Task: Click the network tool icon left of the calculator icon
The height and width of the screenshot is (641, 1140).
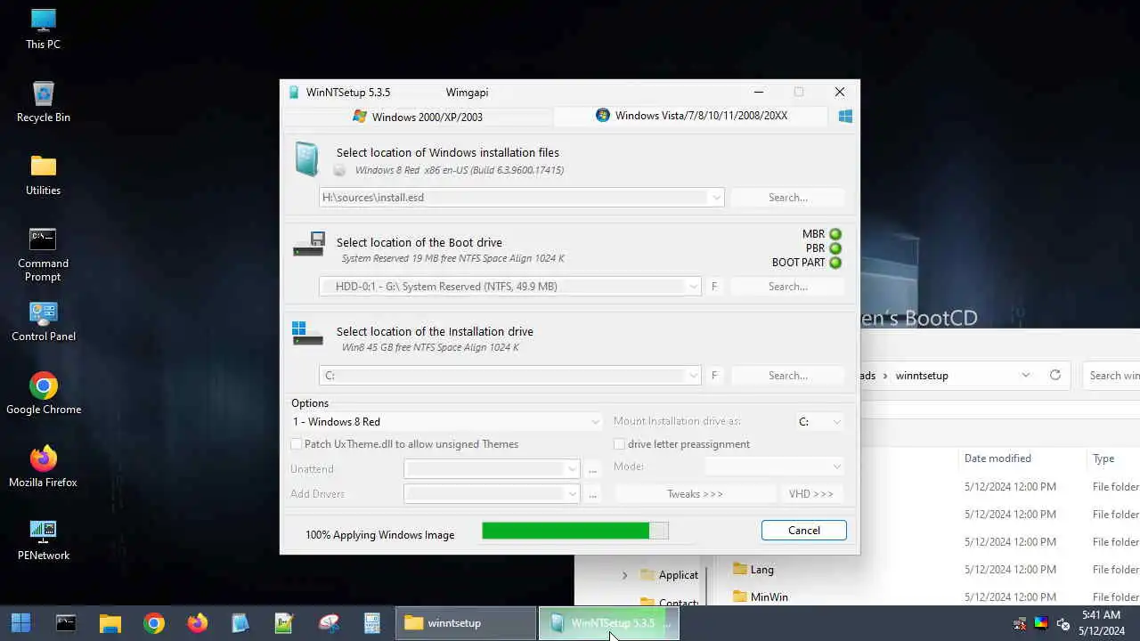Action: tap(329, 623)
